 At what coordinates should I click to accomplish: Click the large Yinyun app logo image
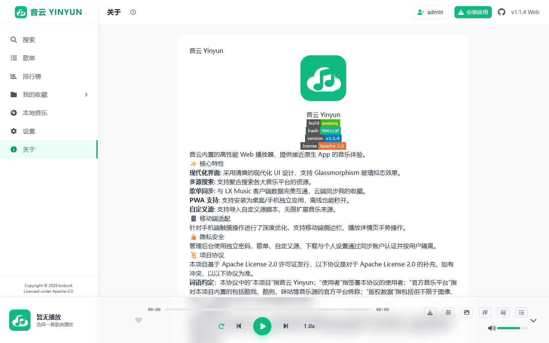pos(323,78)
